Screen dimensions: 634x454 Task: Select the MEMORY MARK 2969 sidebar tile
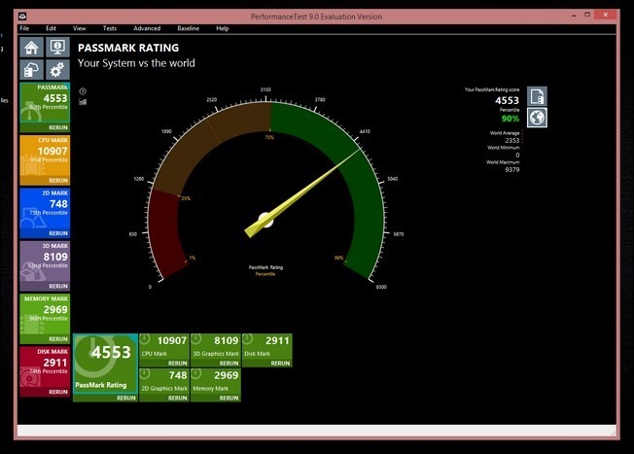click(x=45, y=314)
